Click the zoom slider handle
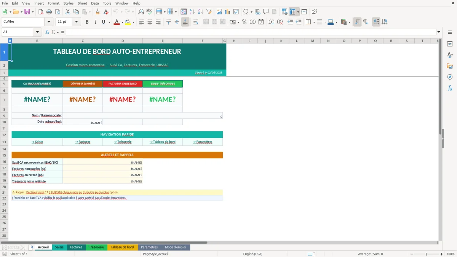This screenshot has width=457, height=257. [x=426, y=254]
